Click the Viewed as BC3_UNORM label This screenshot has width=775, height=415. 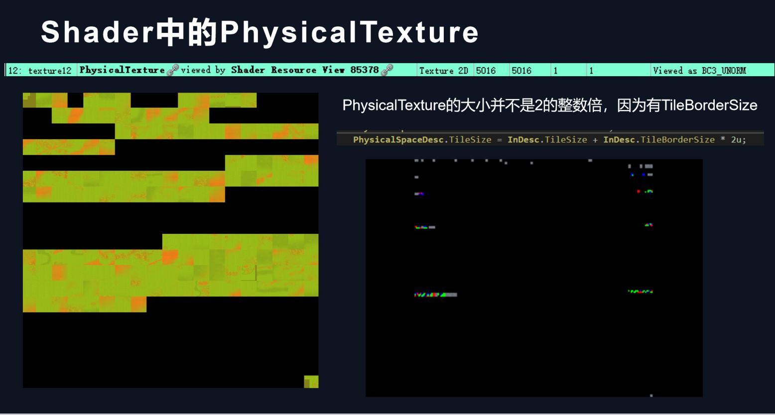700,70
